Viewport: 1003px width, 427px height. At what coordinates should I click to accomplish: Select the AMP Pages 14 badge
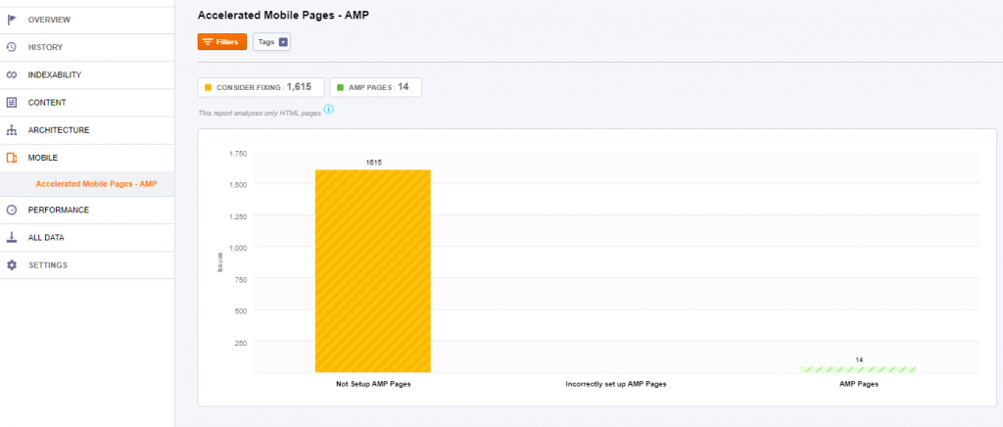375,87
